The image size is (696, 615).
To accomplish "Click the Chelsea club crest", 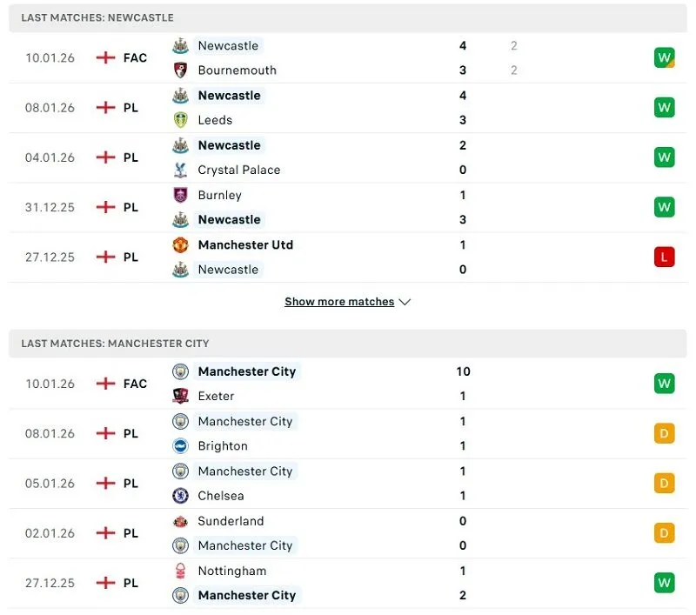I will 180,496.
